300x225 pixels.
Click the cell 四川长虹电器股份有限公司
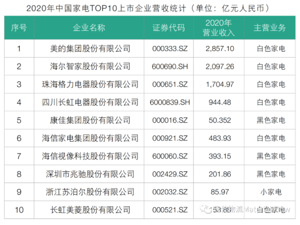point(90,102)
